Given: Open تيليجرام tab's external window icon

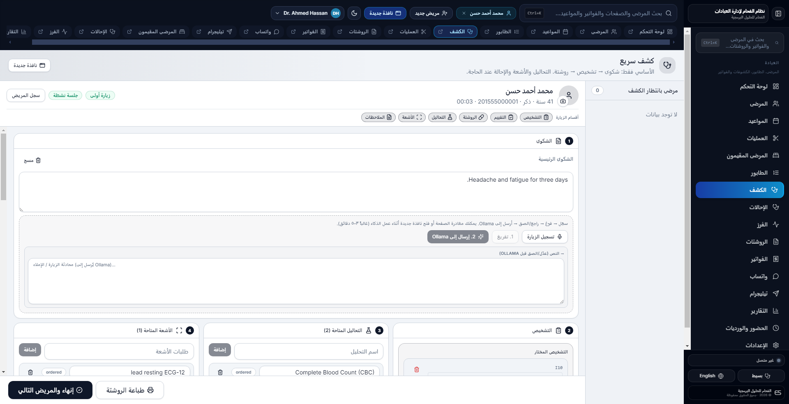Looking at the screenshot, I should pos(199,32).
